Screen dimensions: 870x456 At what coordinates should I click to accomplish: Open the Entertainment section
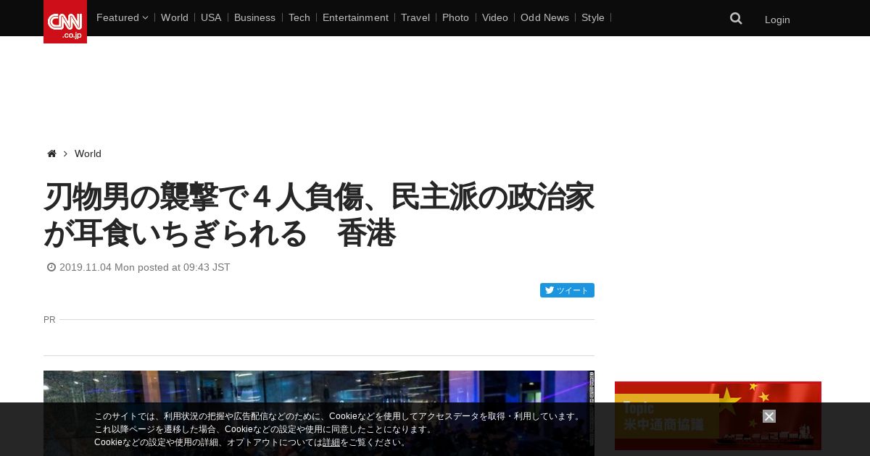pos(355,17)
